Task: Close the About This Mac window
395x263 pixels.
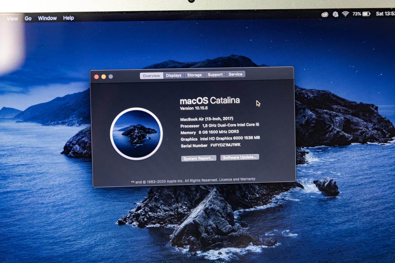Action: (x=97, y=77)
